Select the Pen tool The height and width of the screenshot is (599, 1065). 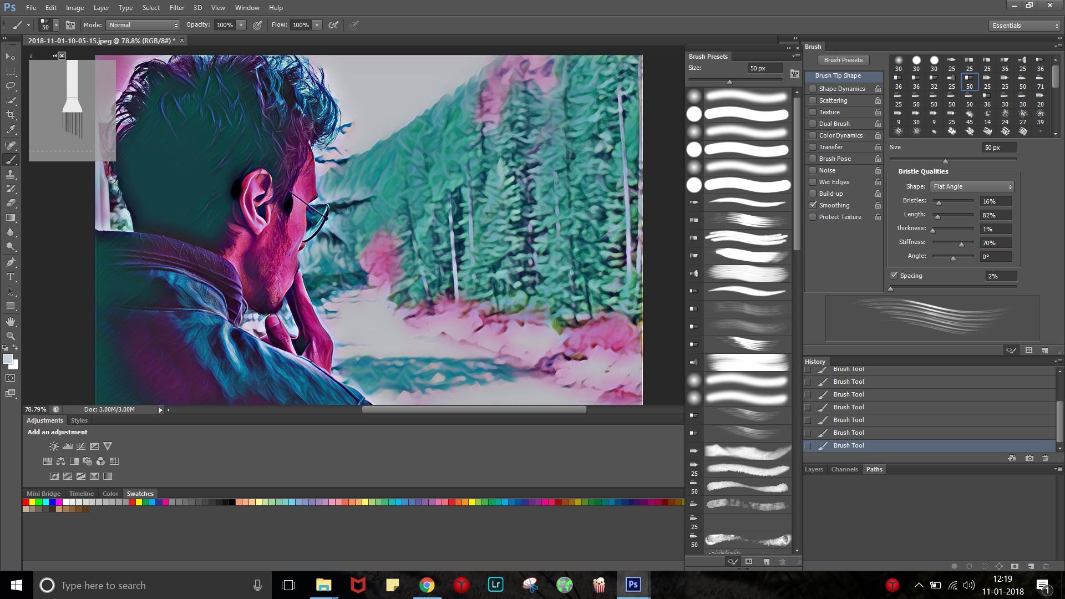[11, 262]
